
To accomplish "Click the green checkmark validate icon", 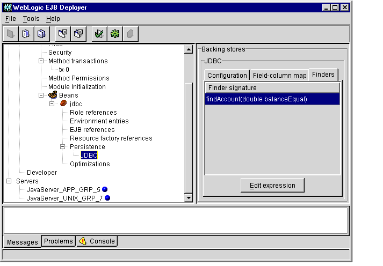I will [x=99, y=34].
